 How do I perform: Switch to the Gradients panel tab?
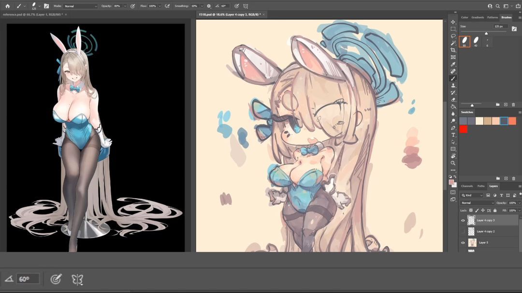pyautogui.click(x=478, y=17)
